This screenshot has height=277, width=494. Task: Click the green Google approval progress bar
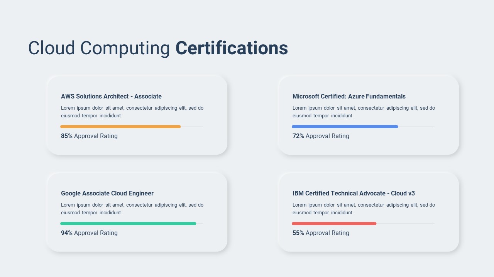click(128, 224)
